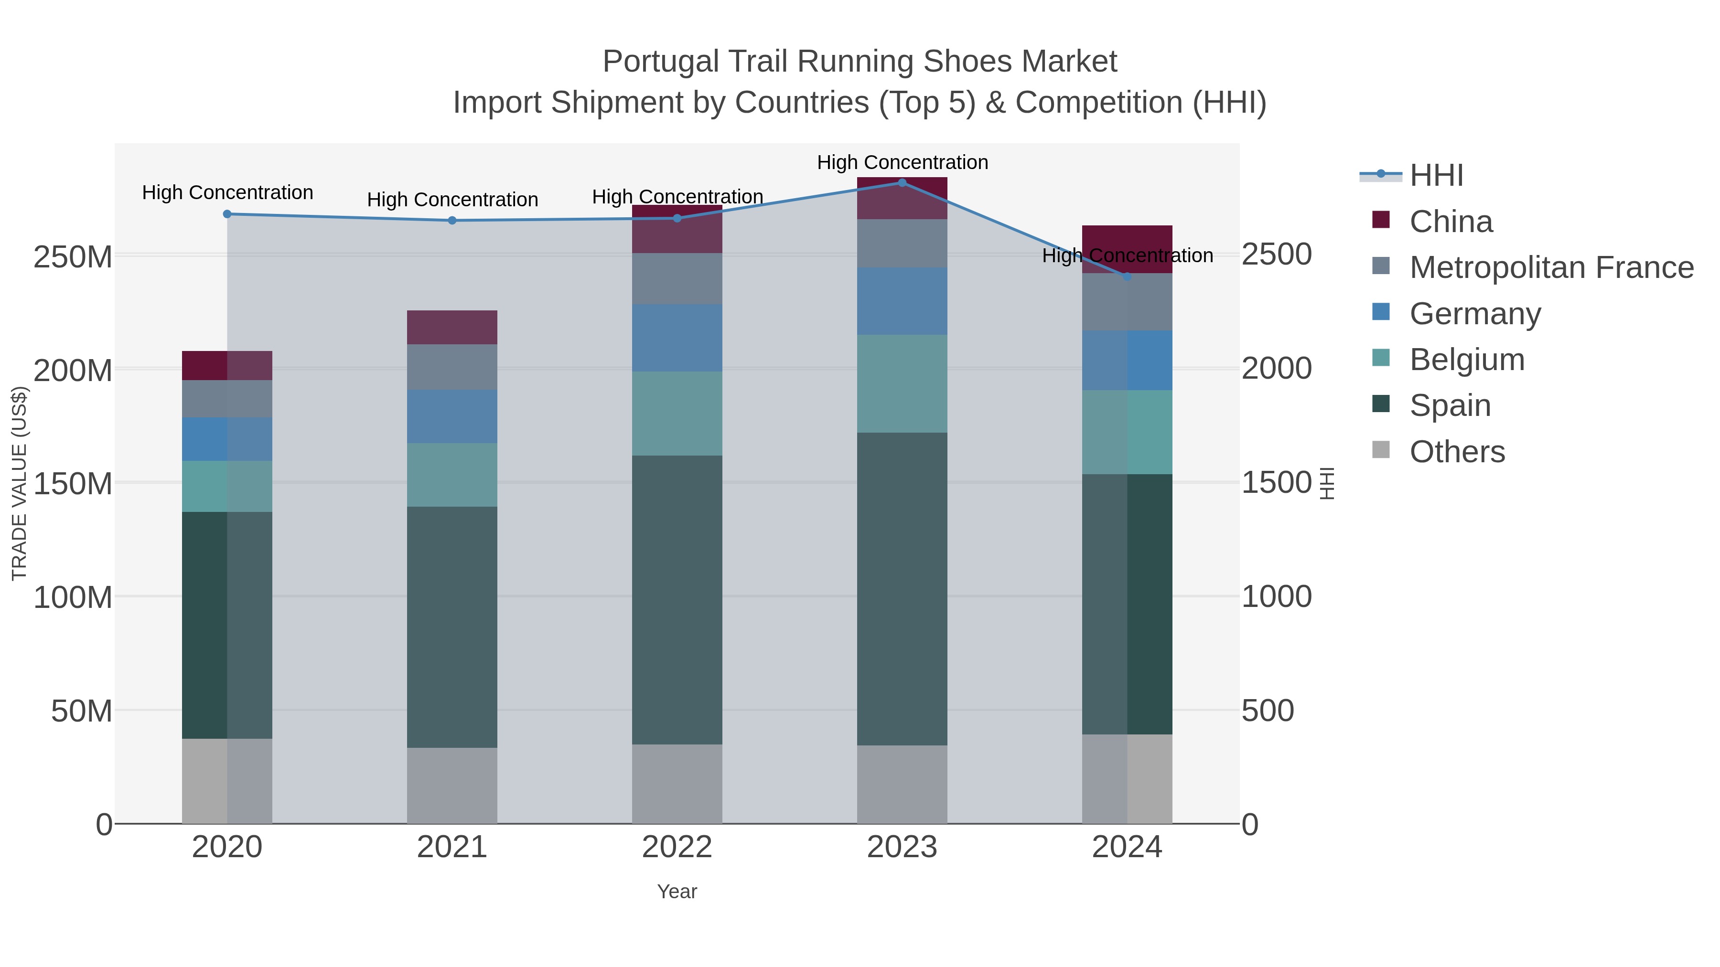The image size is (1720, 967).
Task: Click the Spain segment of 2022 bar
Action: point(677,600)
